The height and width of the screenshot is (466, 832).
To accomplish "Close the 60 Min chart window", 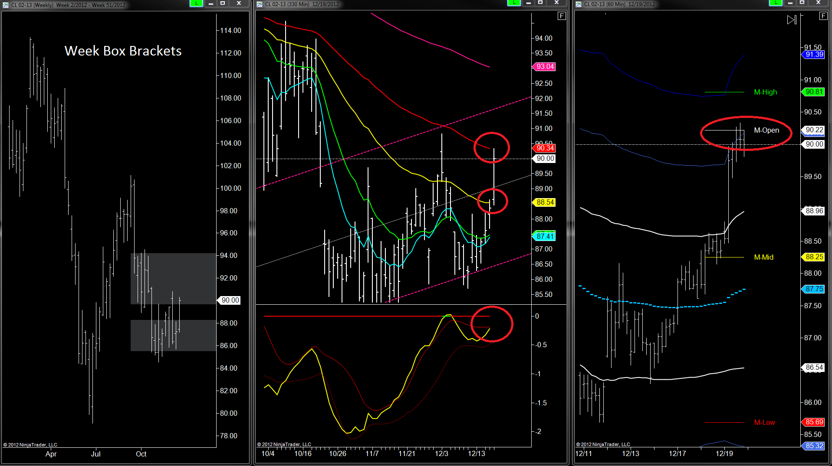I will tap(818, 3).
